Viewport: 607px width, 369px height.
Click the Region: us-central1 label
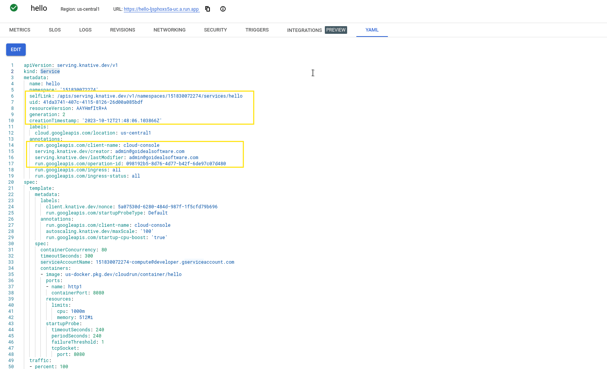tap(80, 9)
